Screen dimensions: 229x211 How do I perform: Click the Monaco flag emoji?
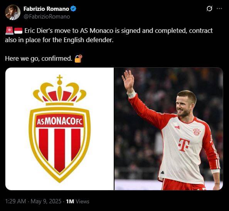[x=18, y=31]
